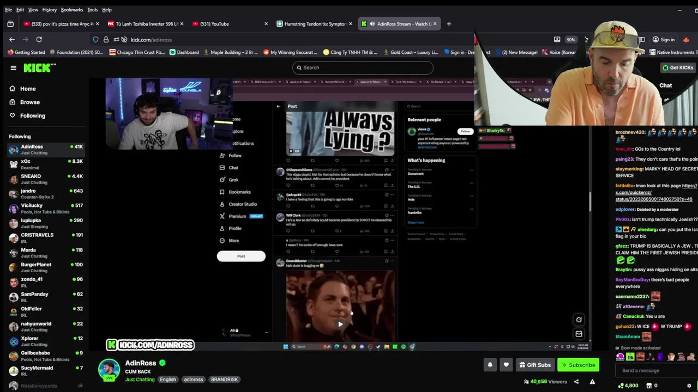
Task: Click AdinRoss streamer avatar below video
Action: click(x=109, y=369)
